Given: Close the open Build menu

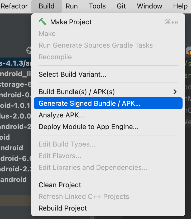Looking at the screenshot, I should tap(47, 6).
